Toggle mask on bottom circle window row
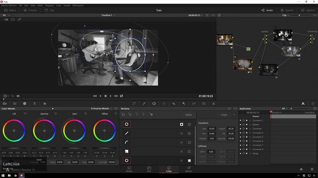 click(x=189, y=161)
